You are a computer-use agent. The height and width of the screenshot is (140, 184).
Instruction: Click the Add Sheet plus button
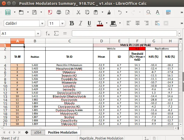point(27,133)
